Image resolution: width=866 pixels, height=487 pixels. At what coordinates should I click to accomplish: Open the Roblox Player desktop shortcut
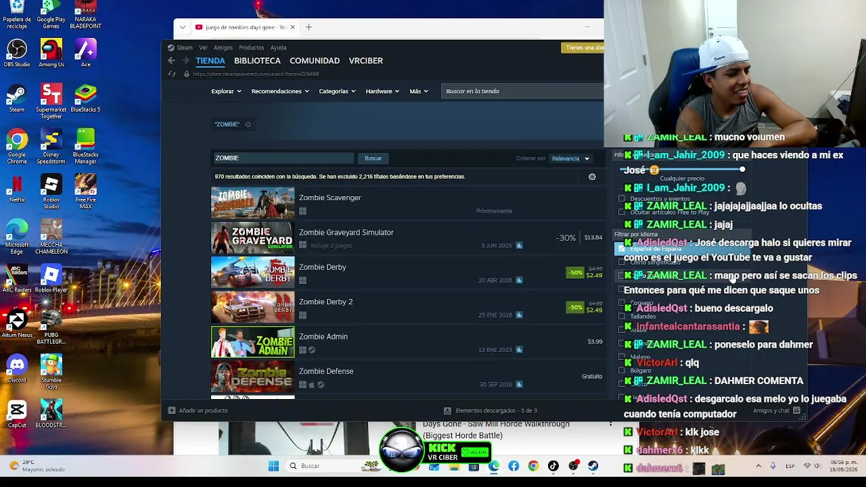click(51, 279)
